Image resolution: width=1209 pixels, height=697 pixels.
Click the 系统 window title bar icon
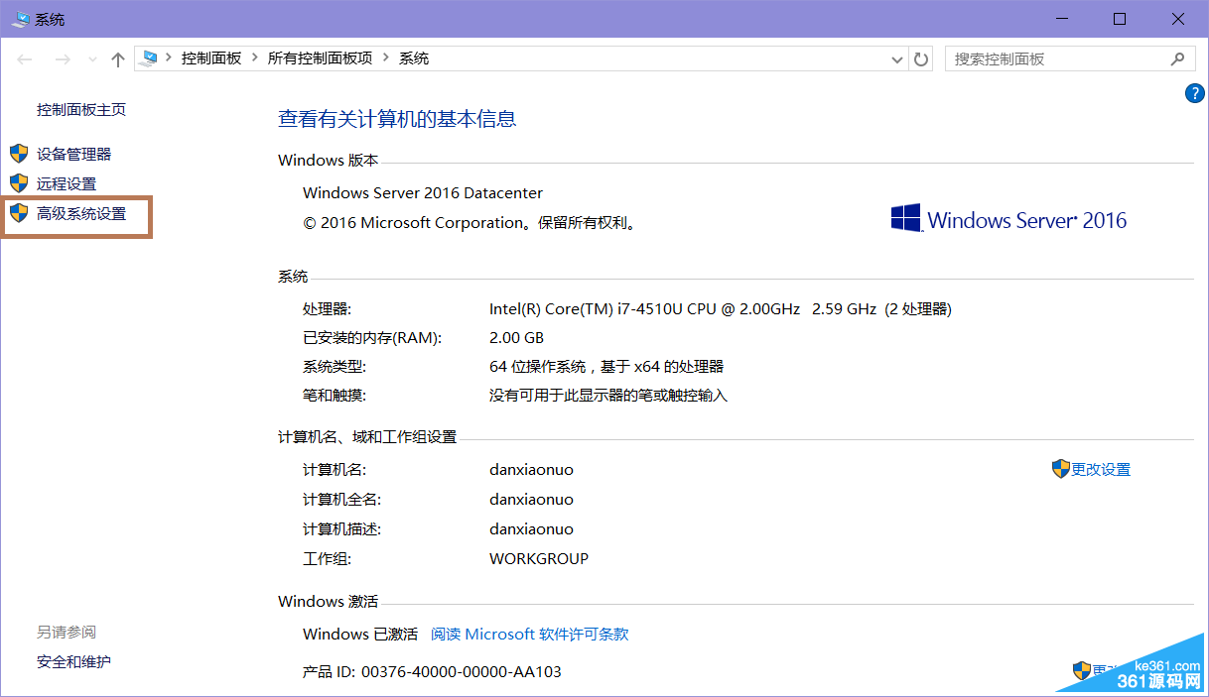pyautogui.click(x=20, y=19)
